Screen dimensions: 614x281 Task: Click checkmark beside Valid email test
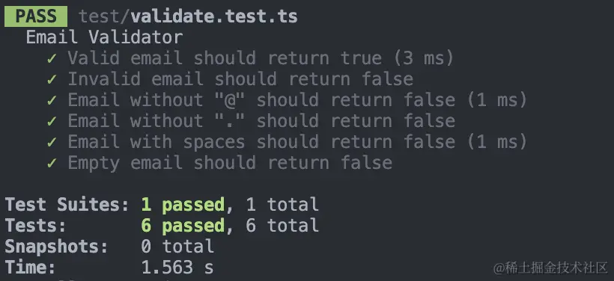click(x=52, y=58)
